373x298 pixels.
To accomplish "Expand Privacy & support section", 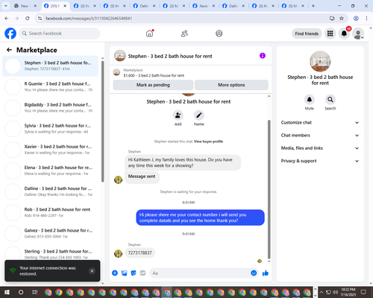I will (320, 161).
